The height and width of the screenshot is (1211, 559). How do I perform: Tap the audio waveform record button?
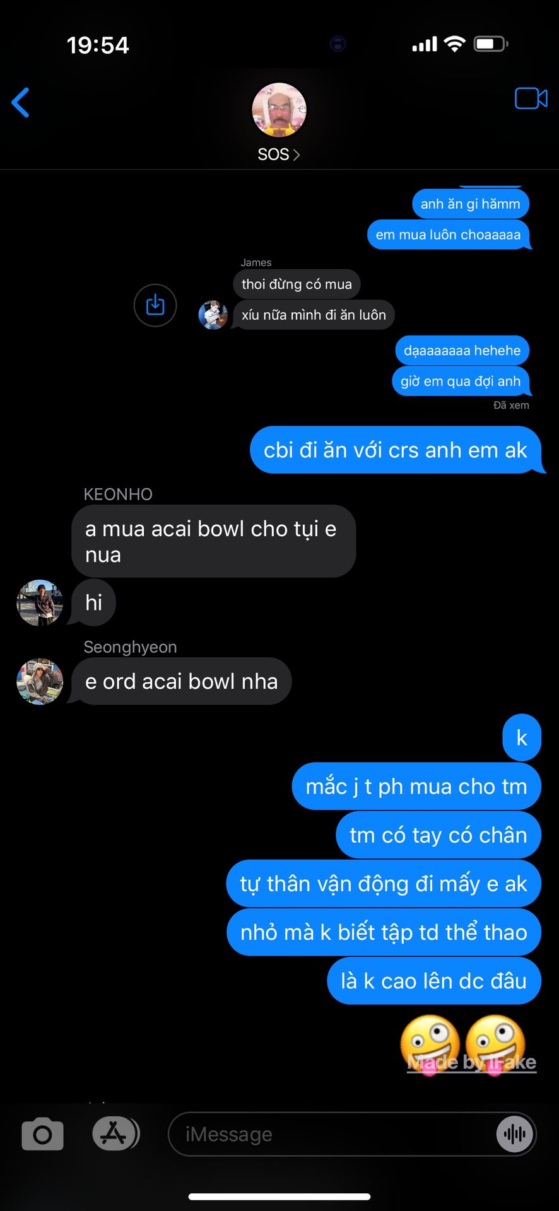(515, 1134)
